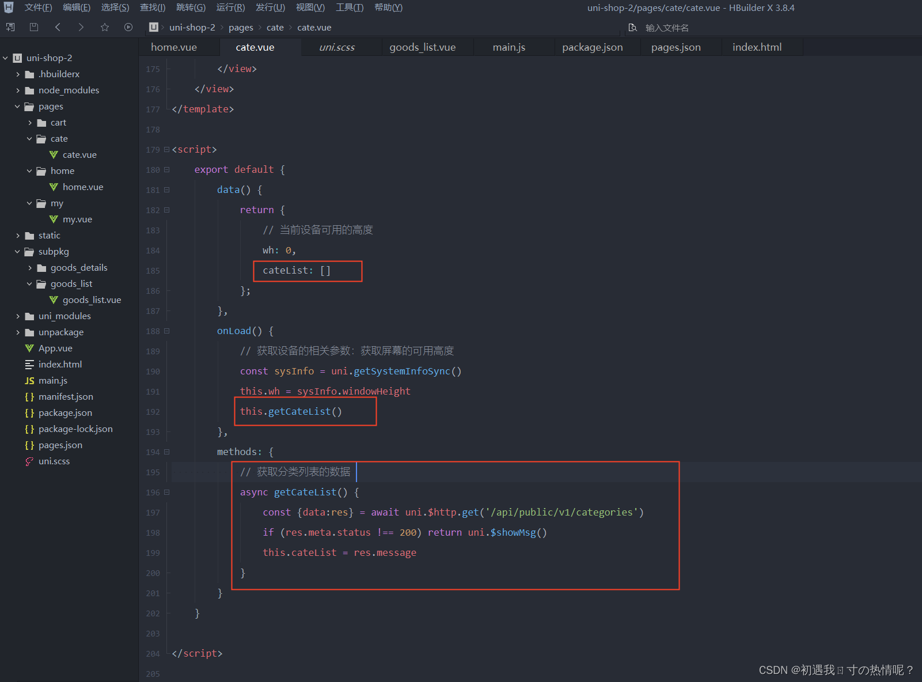This screenshot has width=922, height=682.
Task: Expand the cart folder
Action: coord(29,122)
